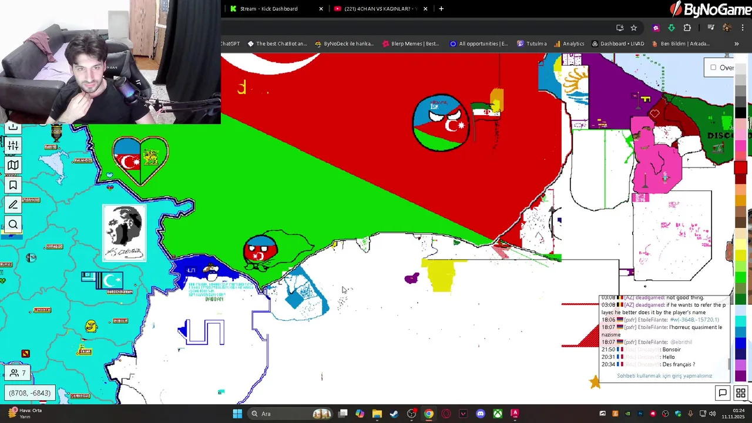Click the heart-shaped Azerbaijan flag on the canvas
This screenshot has height=423, width=752.
140,160
